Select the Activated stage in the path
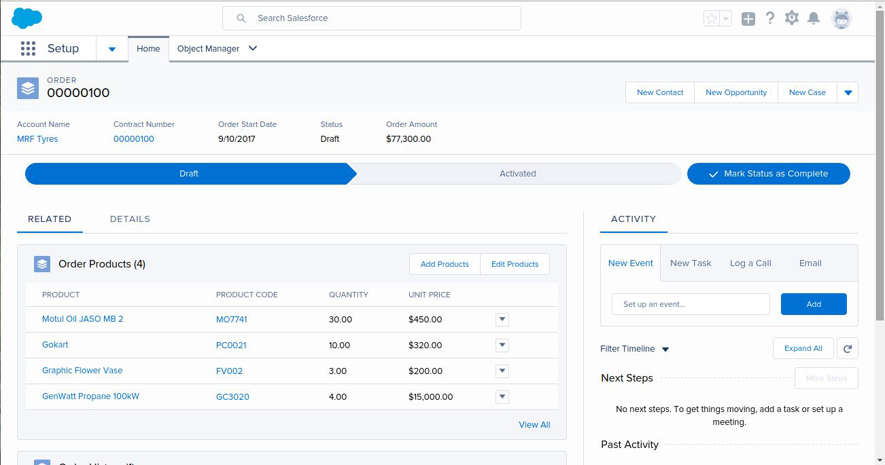Screen dimensions: 885x465 pyautogui.click(x=518, y=174)
